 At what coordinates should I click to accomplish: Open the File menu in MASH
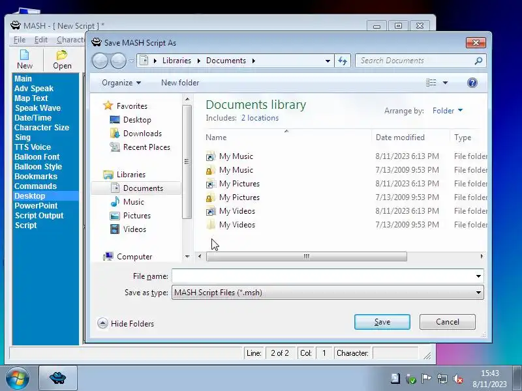pos(20,40)
